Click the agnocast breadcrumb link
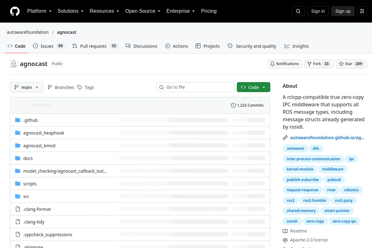Screen dimensions: 372x248 pyautogui.click(x=67, y=32)
